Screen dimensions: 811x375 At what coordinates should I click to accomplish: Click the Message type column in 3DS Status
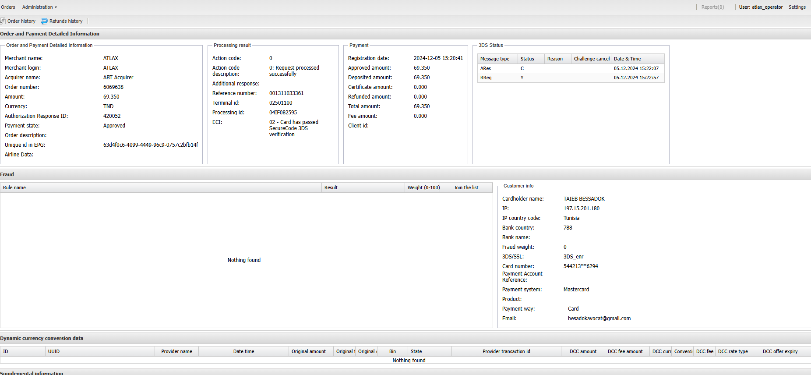click(x=494, y=59)
